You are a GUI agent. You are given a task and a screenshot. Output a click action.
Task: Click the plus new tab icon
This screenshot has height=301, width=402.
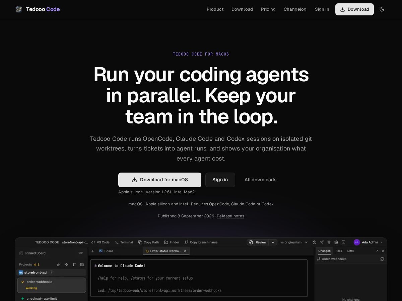pos(93,251)
